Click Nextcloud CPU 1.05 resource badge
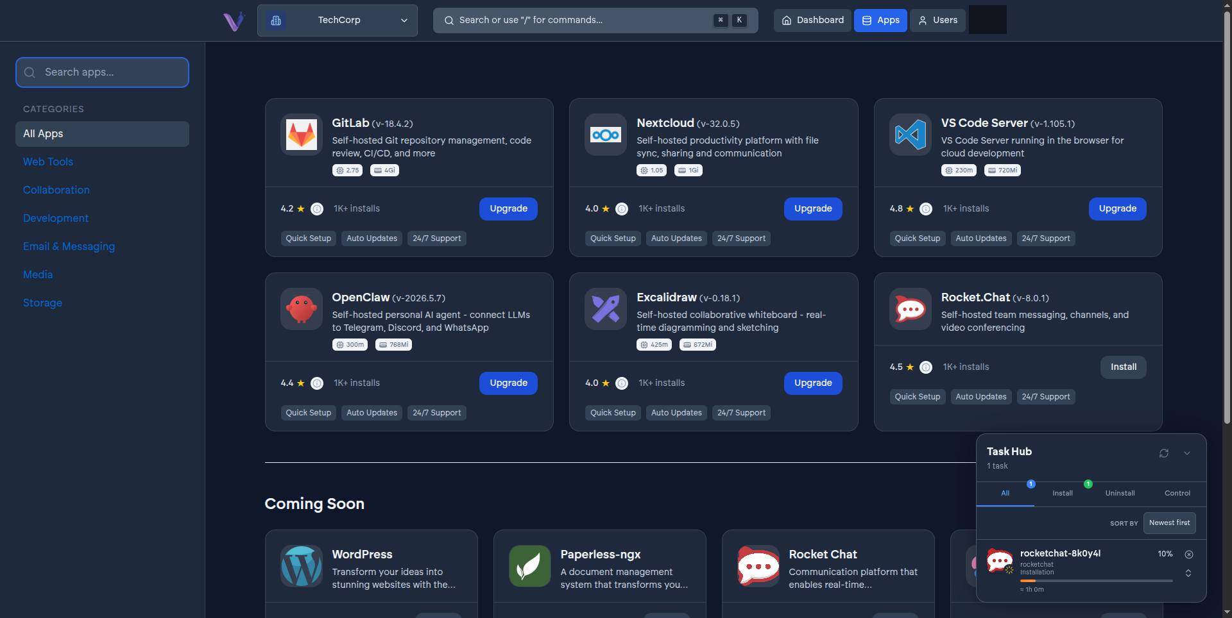 tap(652, 171)
